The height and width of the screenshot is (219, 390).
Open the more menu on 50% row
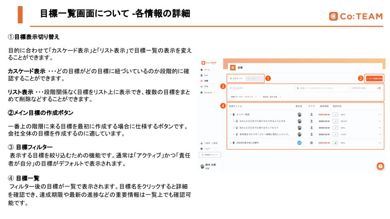(380, 128)
